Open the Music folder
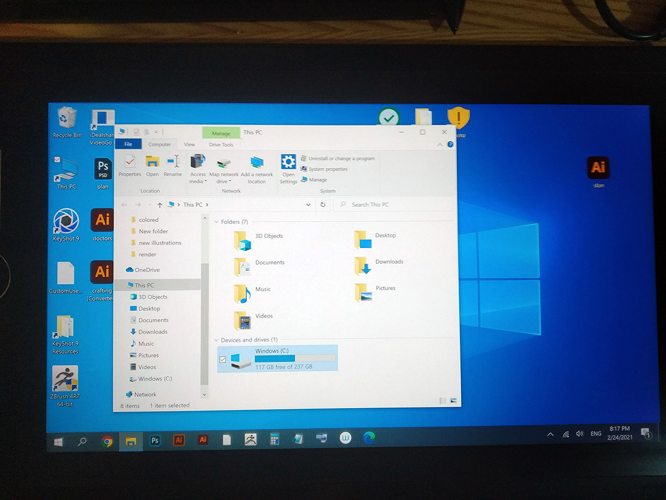Image resolution: width=666 pixels, height=500 pixels. tap(253, 292)
